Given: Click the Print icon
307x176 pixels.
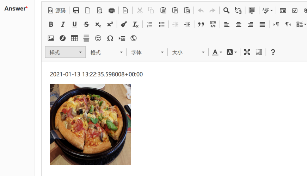Looking at the screenshot, I should pos(111,11).
